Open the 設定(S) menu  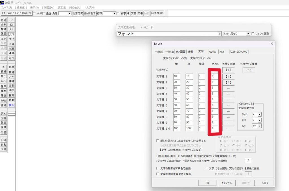click(62, 7)
